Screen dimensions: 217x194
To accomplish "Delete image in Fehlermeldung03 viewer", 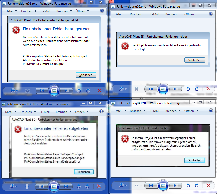I will (99, 186).
